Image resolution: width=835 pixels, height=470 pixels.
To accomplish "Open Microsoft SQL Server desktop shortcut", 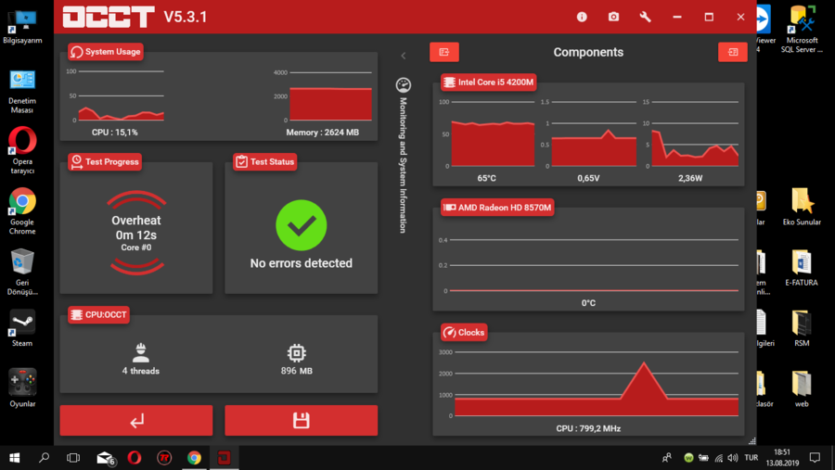I will [802, 30].
